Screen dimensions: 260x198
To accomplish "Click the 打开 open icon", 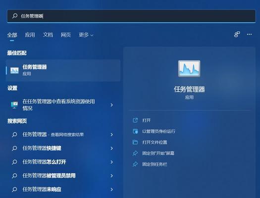I will coord(135,120).
